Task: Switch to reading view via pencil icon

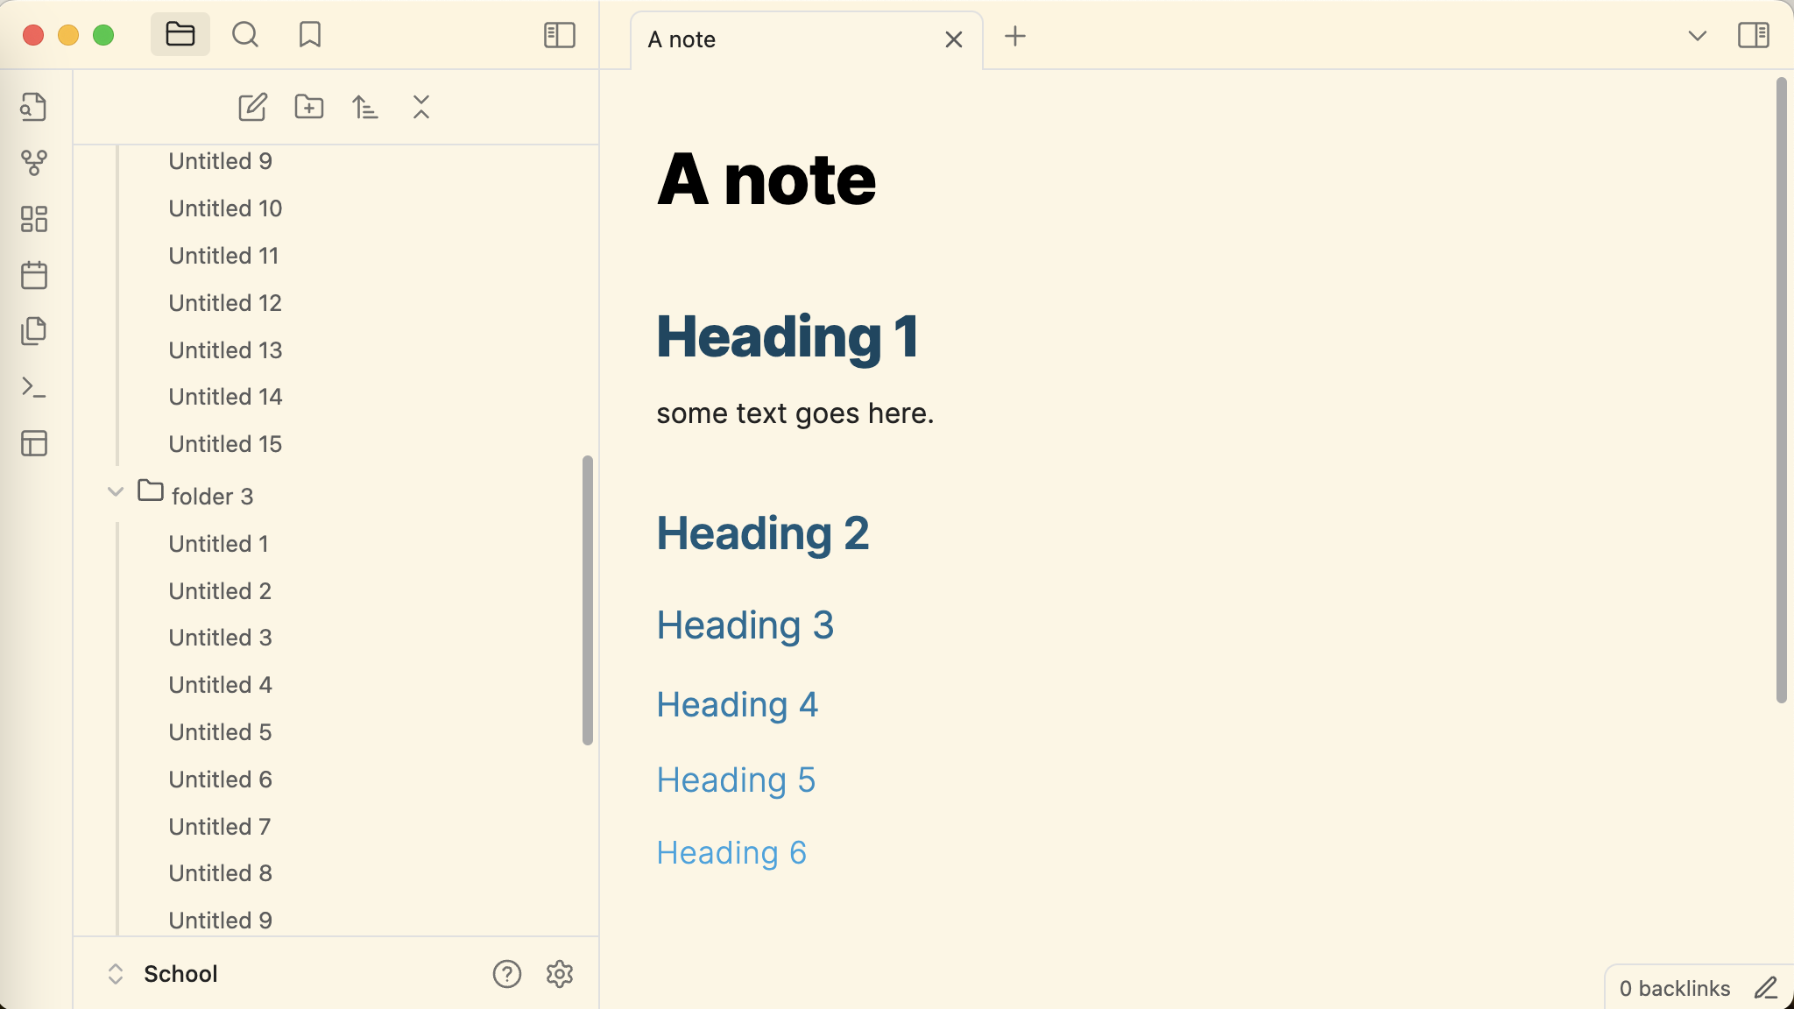Action: click(x=1765, y=988)
